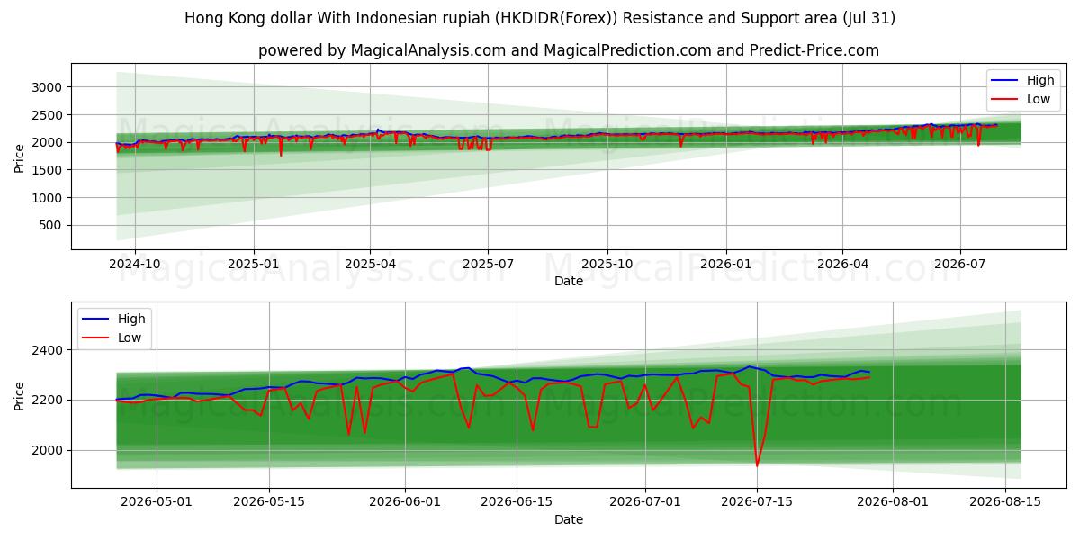Viewport: 1080px width, 540px height.
Task: Click the 3000 price tick label
Action: click(x=49, y=87)
